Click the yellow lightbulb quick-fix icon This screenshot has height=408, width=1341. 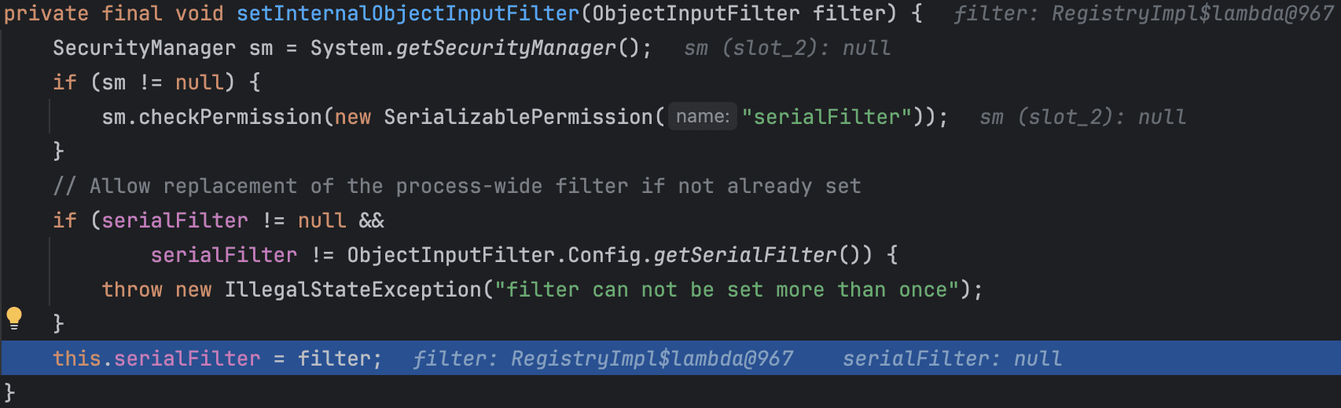pos(14,318)
